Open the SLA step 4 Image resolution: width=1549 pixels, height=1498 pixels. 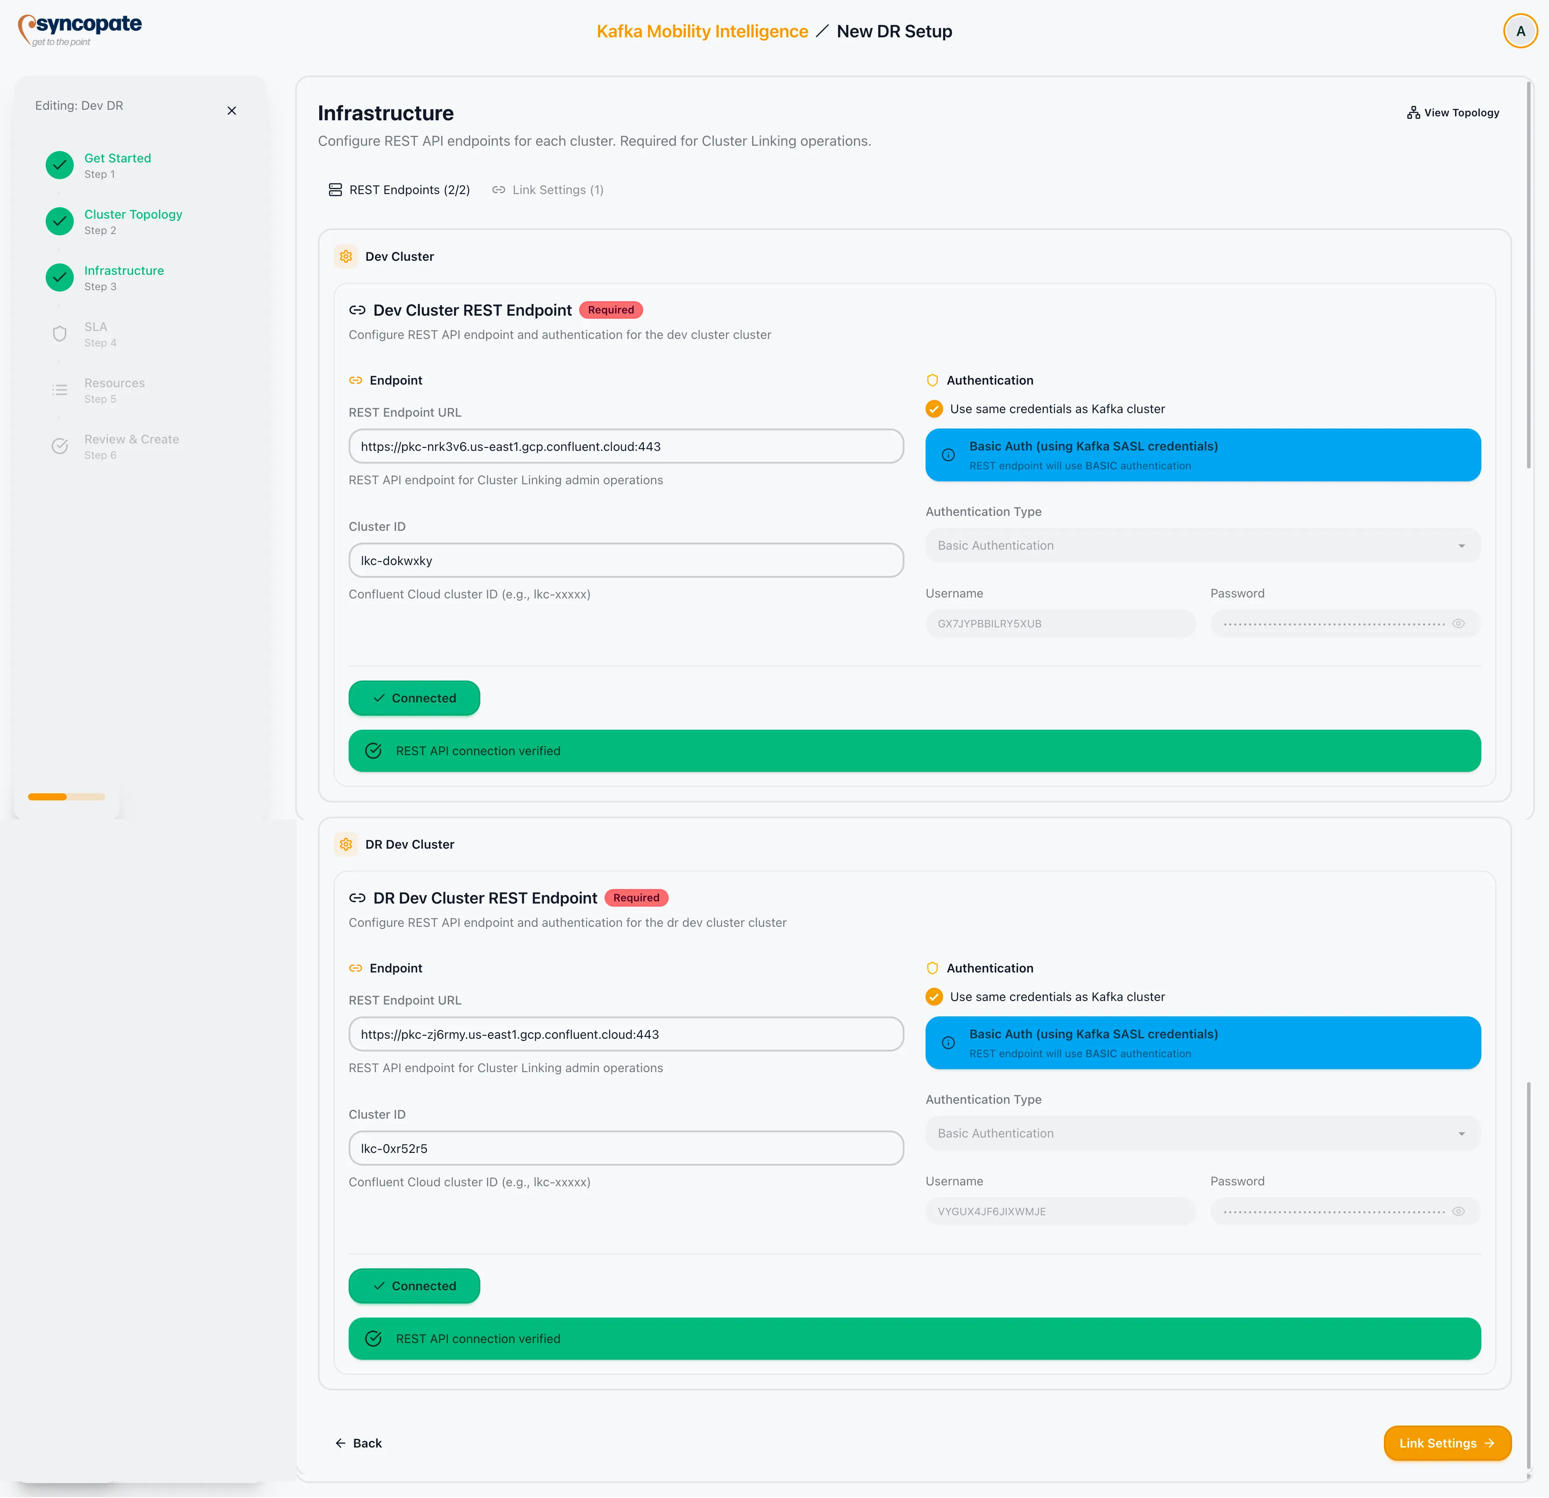click(x=101, y=334)
